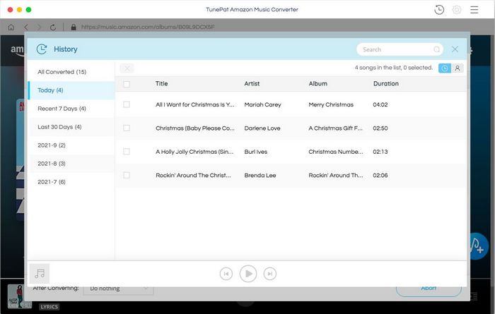The width and height of the screenshot is (495, 314).
Task: Click artist name Mariah Carey
Action: [x=262, y=104]
